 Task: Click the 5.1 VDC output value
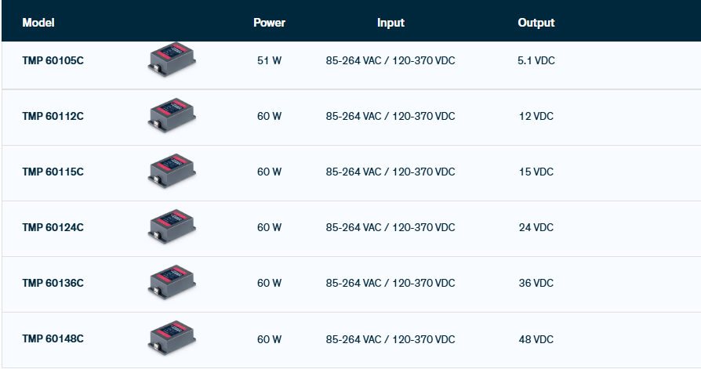click(536, 60)
